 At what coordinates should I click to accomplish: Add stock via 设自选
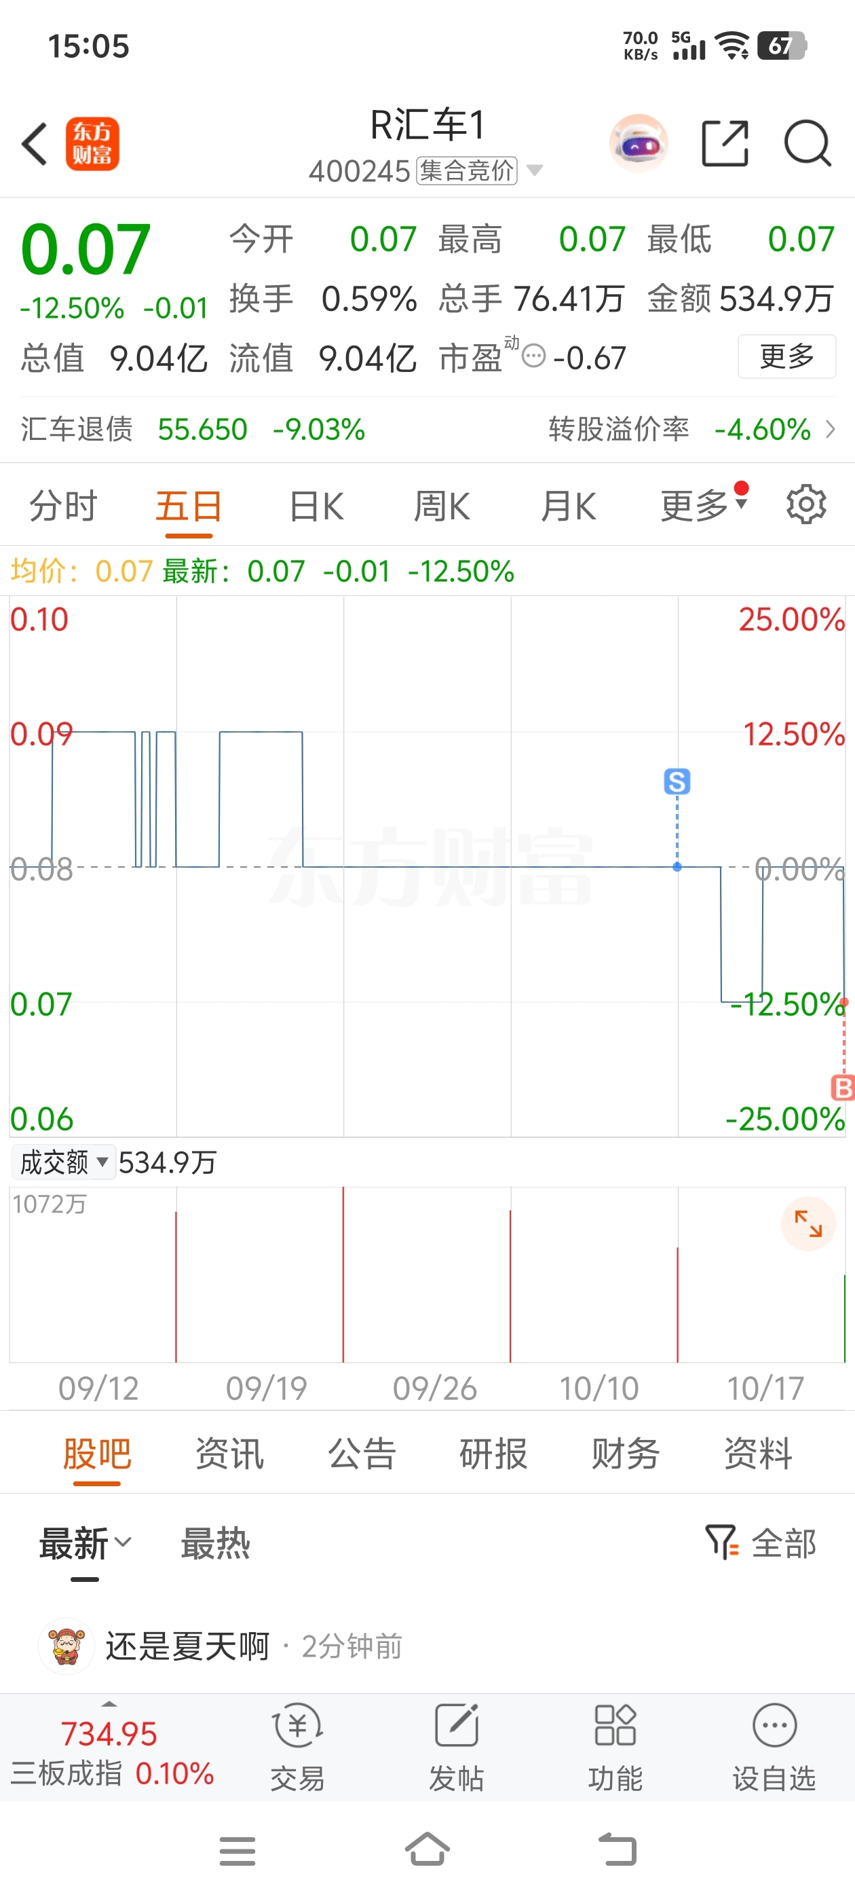click(x=774, y=1747)
